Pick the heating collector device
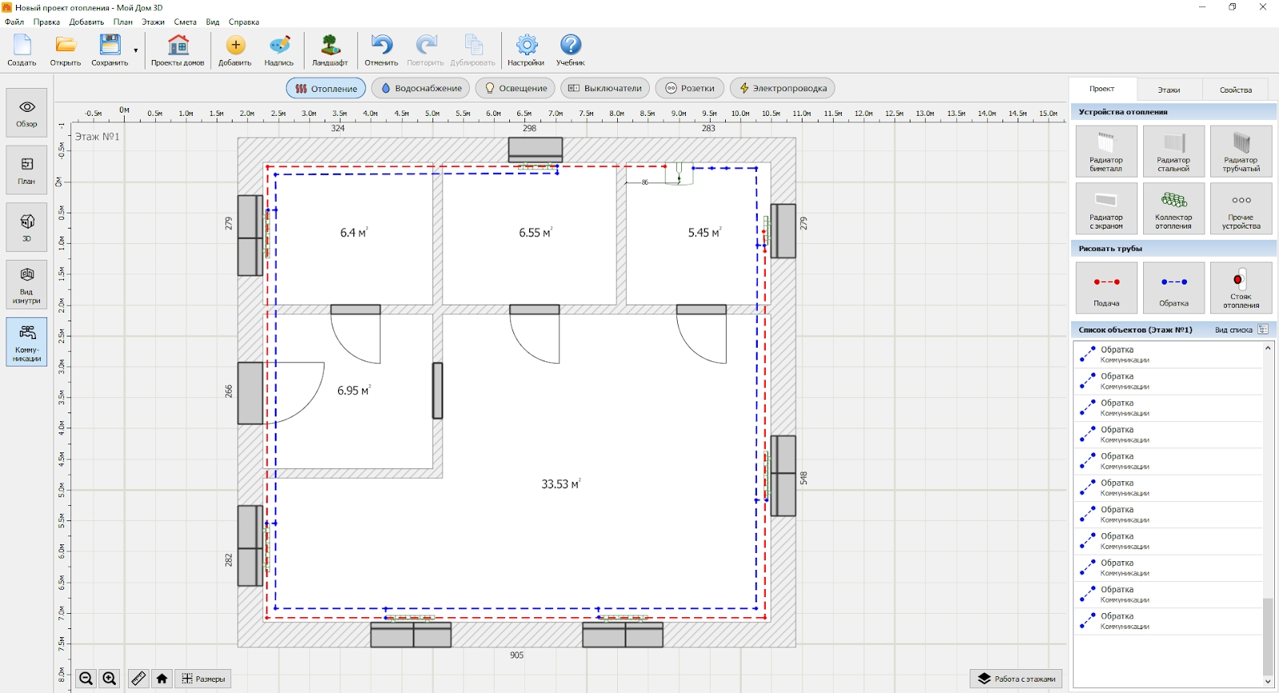 coord(1173,208)
